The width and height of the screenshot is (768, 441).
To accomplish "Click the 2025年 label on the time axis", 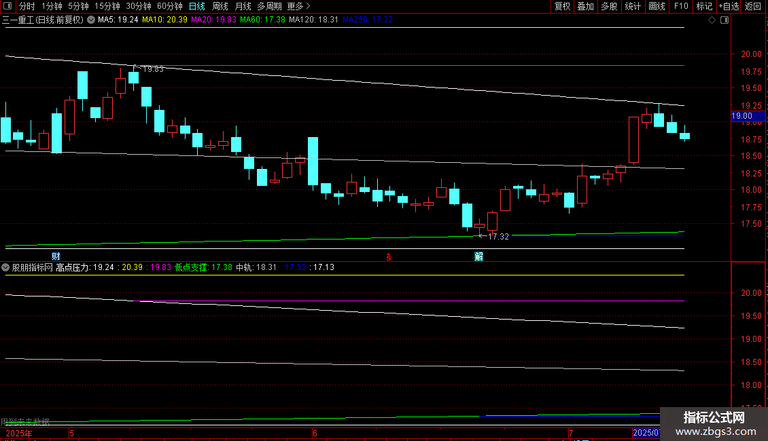I will click(19, 434).
